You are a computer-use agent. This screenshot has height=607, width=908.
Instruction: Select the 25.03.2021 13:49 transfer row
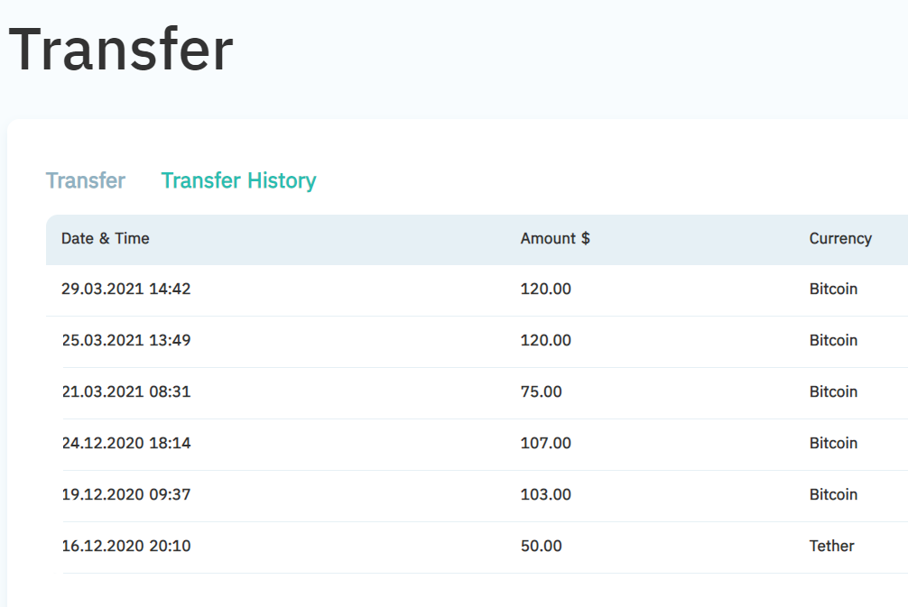477,342
